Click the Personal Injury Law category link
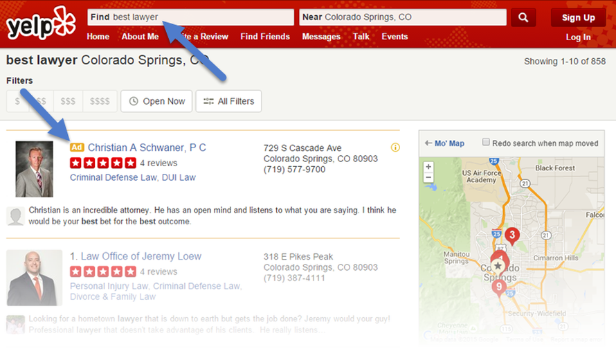This screenshot has height=349, width=616. [109, 286]
